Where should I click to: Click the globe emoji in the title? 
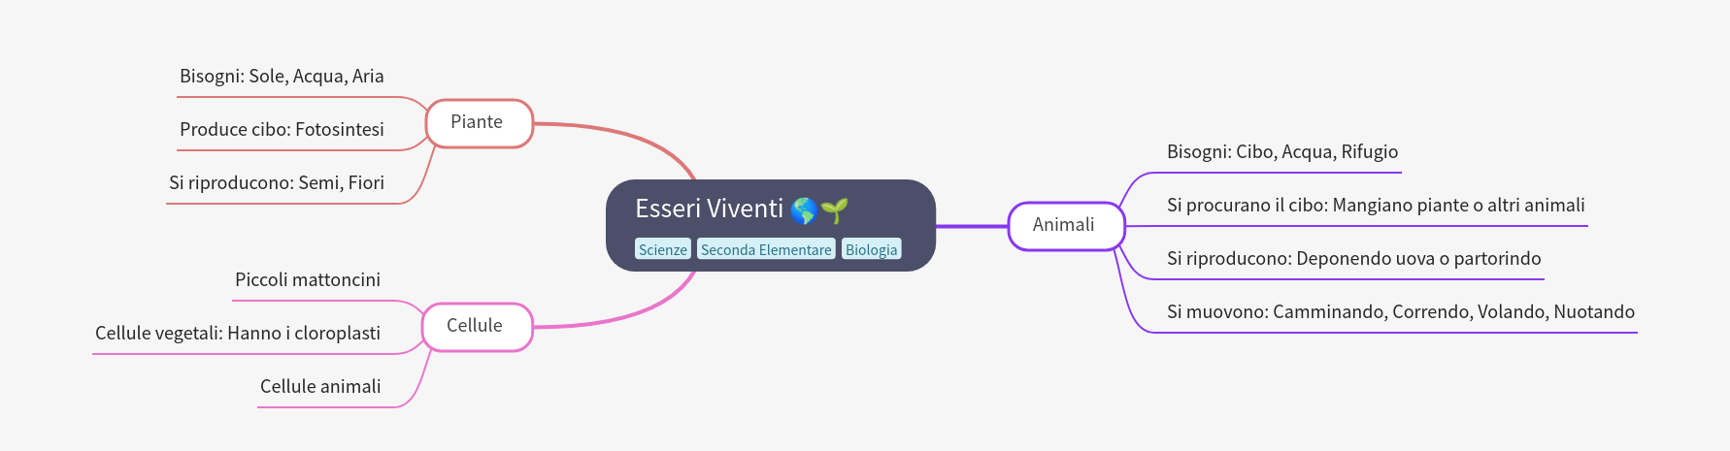coord(803,209)
